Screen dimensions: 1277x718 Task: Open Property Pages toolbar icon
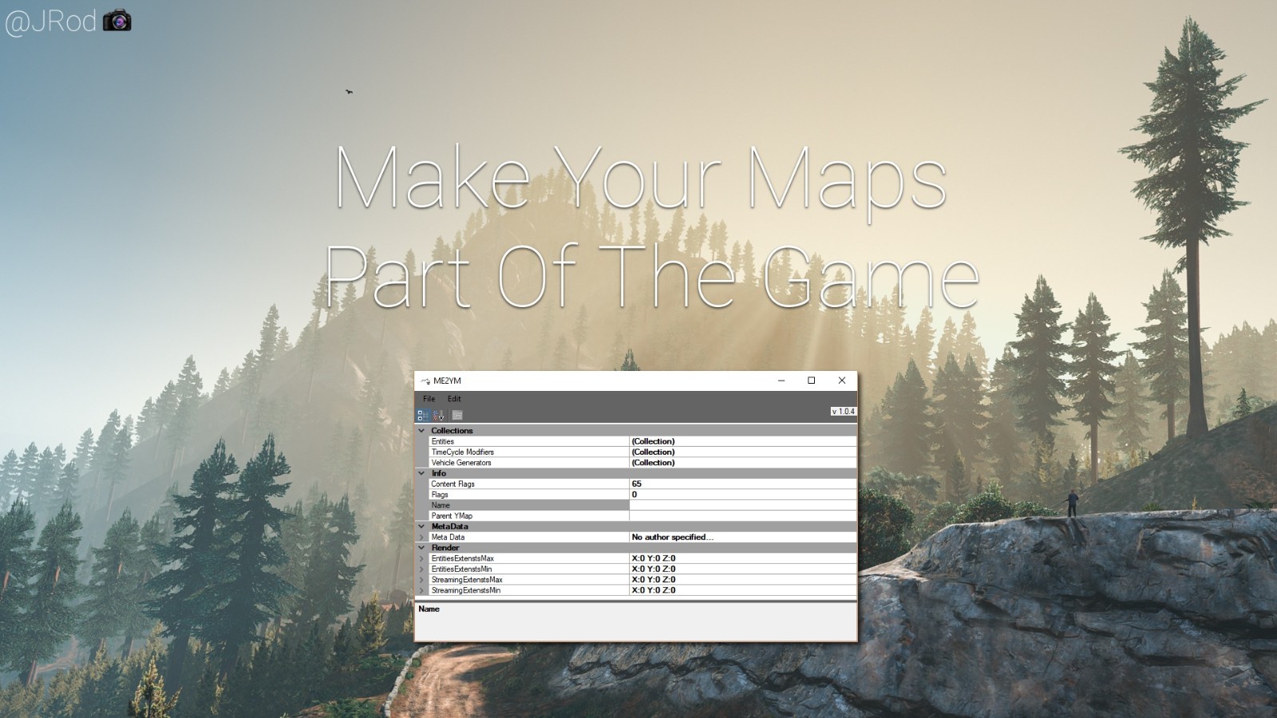tap(457, 415)
